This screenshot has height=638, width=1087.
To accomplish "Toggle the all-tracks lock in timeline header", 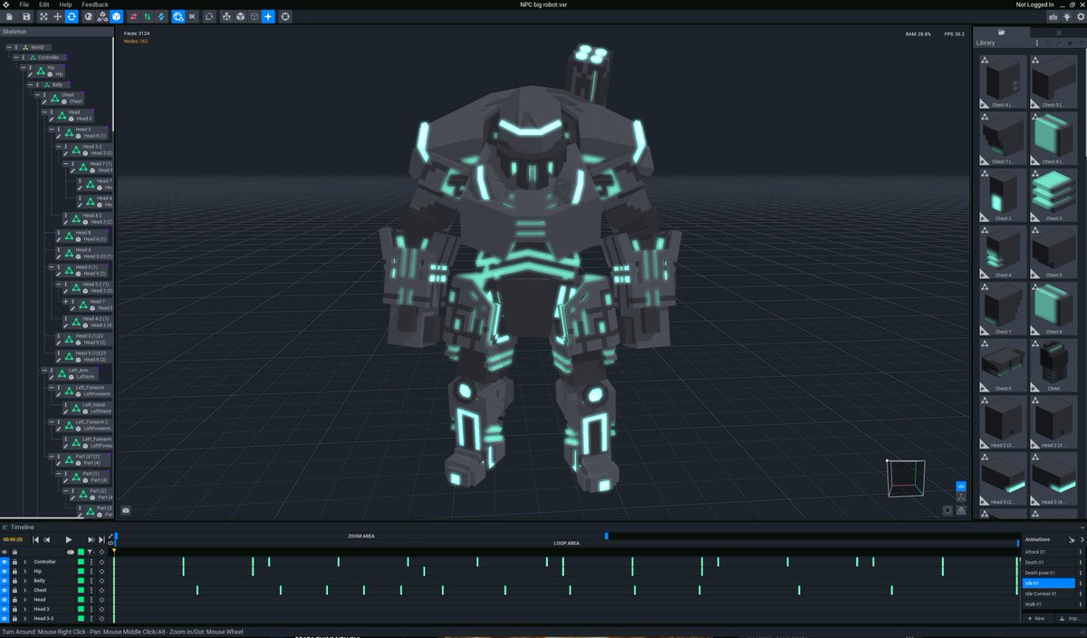I will click(14, 552).
